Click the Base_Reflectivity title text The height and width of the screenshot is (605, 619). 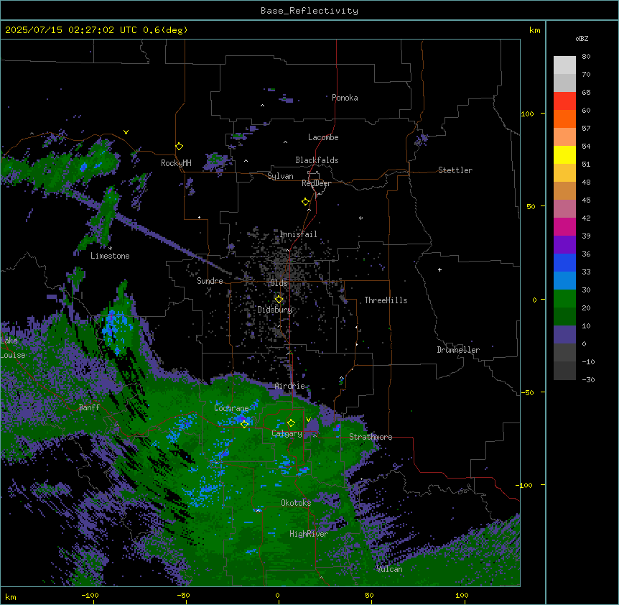tap(309, 11)
